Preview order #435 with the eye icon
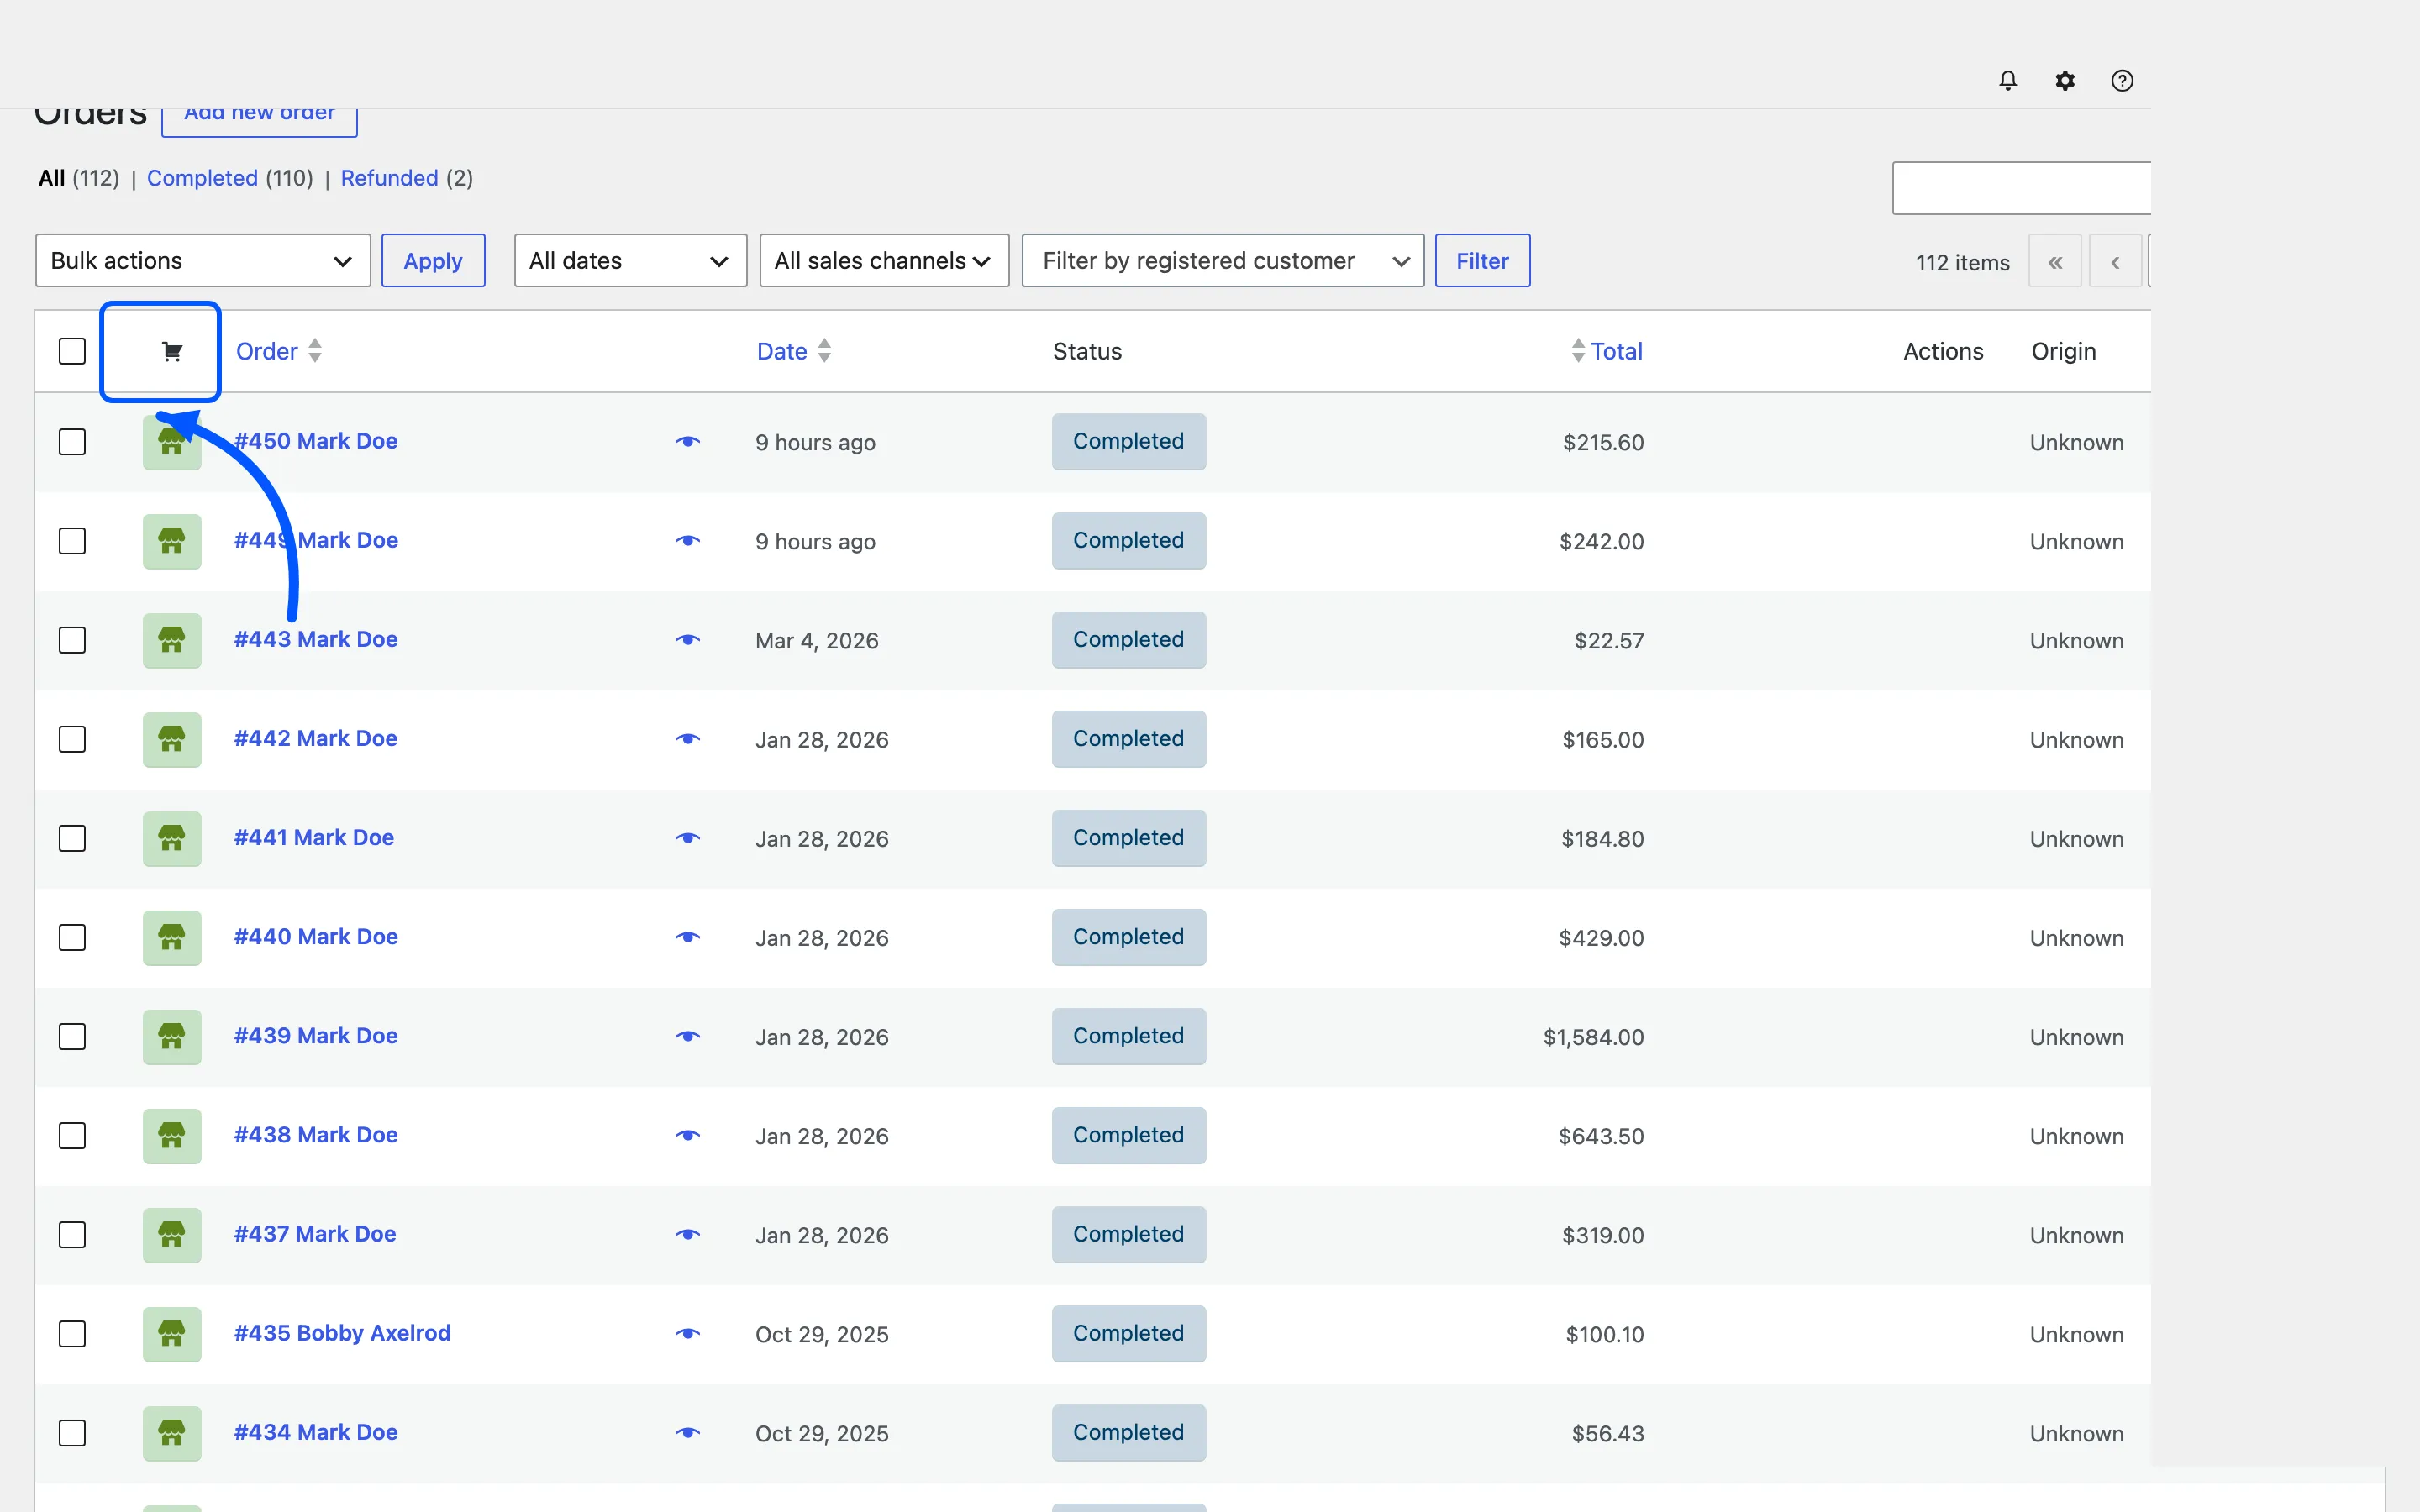Image resolution: width=2420 pixels, height=1512 pixels. pyautogui.click(x=688, y=1332)
